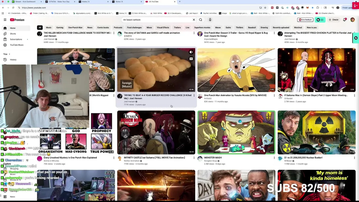This screenshot has width=359, height=202.
Task: Reload page with browser refresh icon
Action: pos(13,8)
